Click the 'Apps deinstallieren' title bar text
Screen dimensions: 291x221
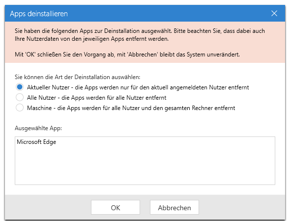point(39,14)
